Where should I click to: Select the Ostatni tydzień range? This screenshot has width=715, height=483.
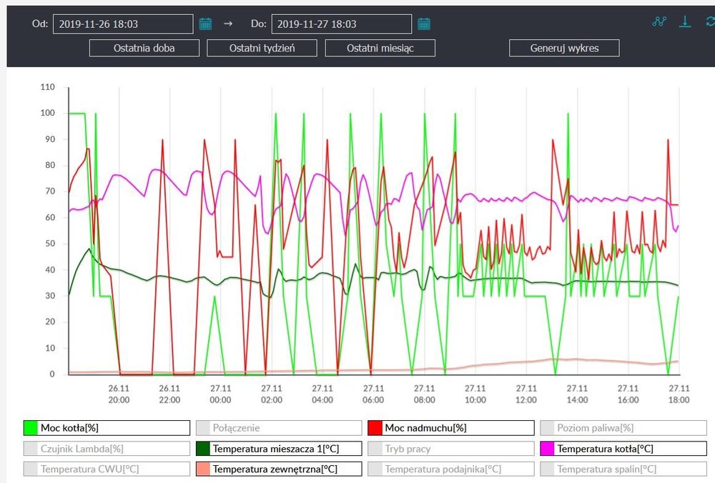pos(262,48)
